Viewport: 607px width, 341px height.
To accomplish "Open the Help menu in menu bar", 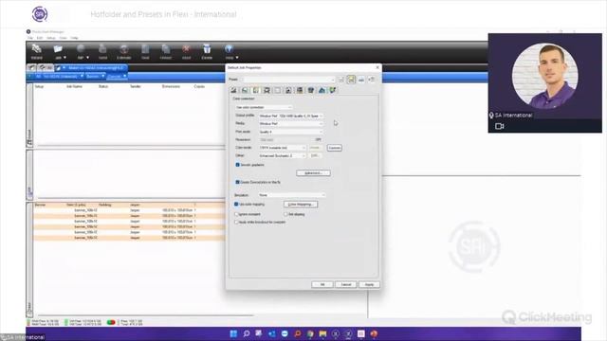I will click(74, 38).
